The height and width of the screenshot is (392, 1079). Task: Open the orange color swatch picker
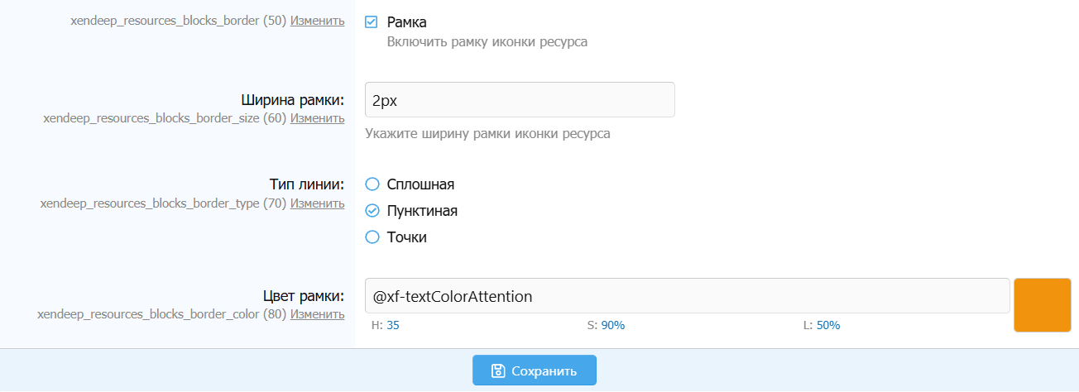point(1042,305)
